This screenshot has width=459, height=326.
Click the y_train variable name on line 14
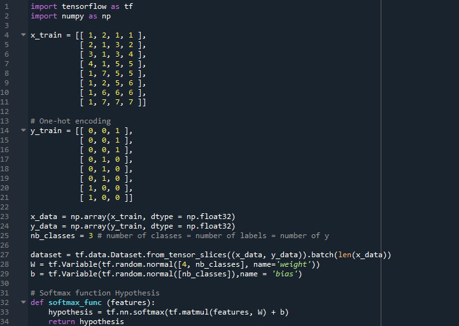pyautogui.click(x=46, y=131)
